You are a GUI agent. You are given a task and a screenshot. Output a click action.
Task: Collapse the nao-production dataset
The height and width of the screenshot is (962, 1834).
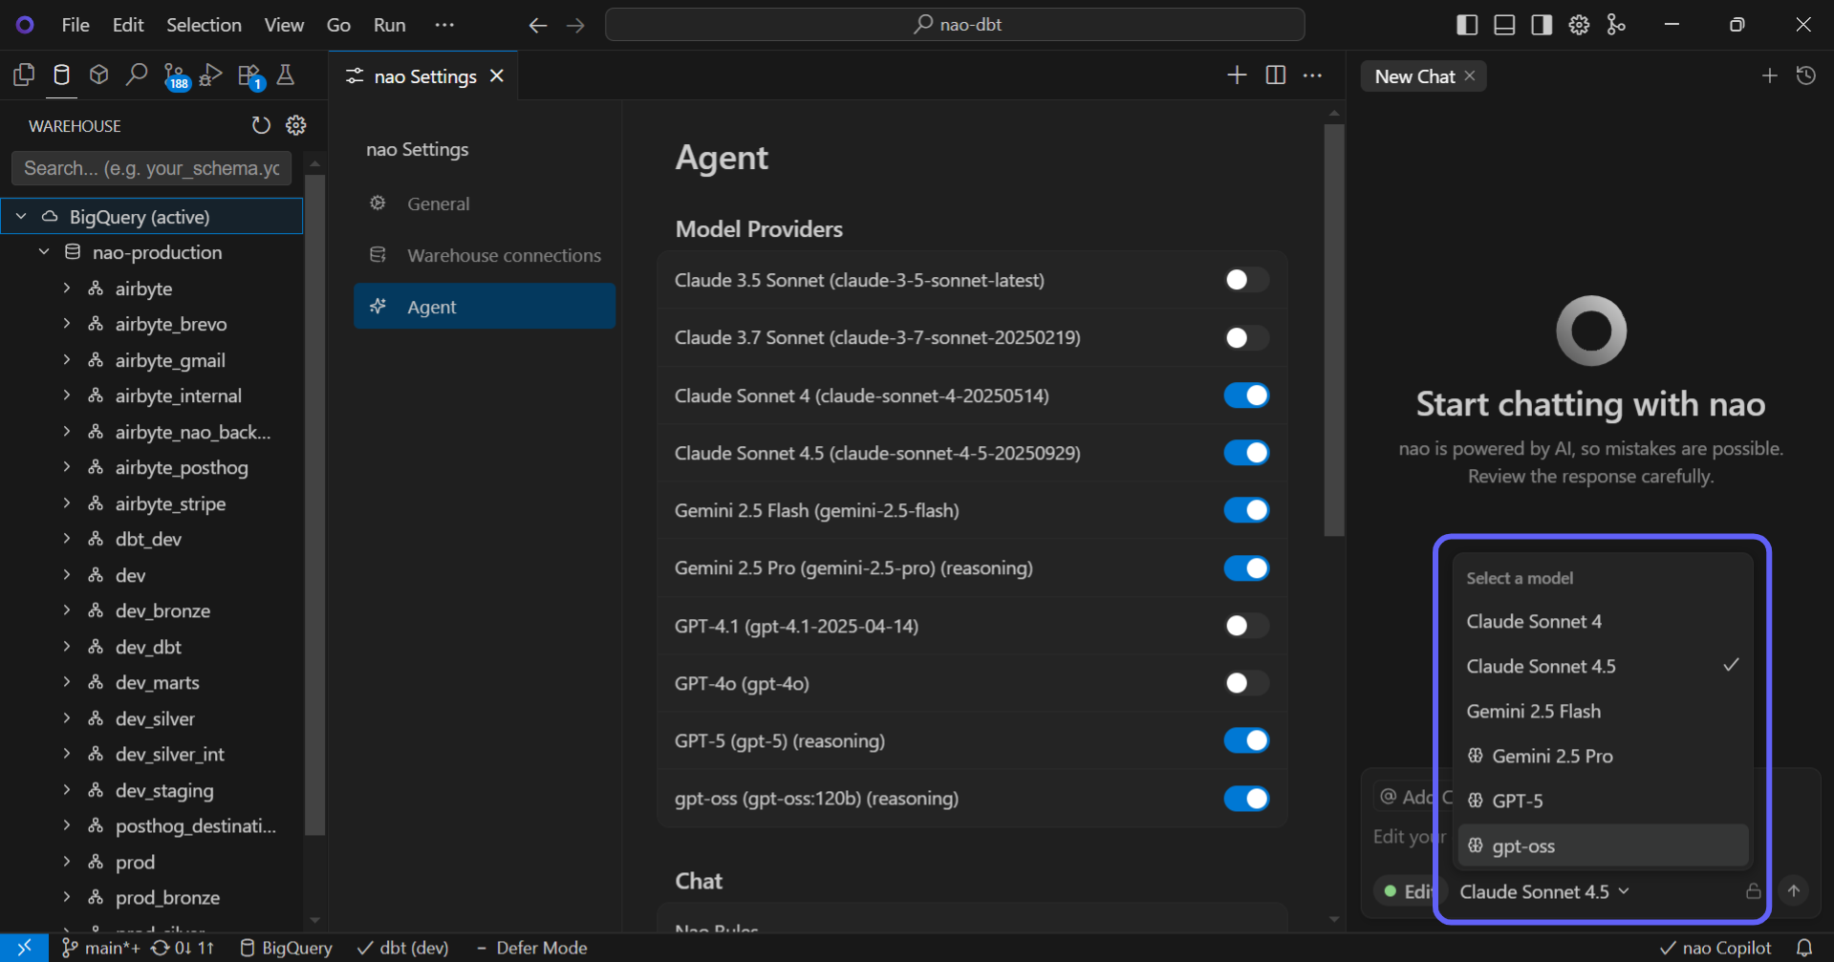tap(44, 252)
